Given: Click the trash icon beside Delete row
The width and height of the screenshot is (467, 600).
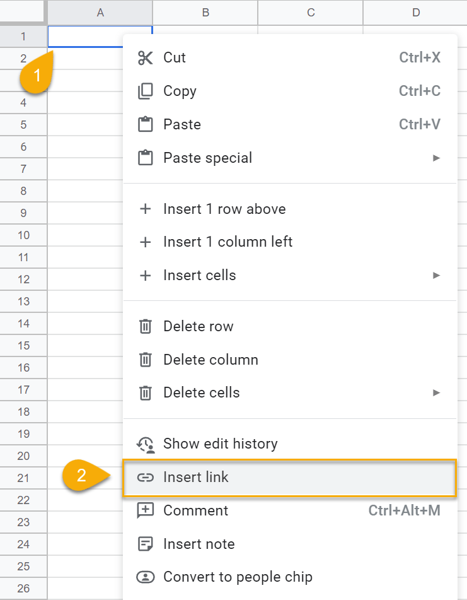Looking at the screenshot, I should [146, 327].
